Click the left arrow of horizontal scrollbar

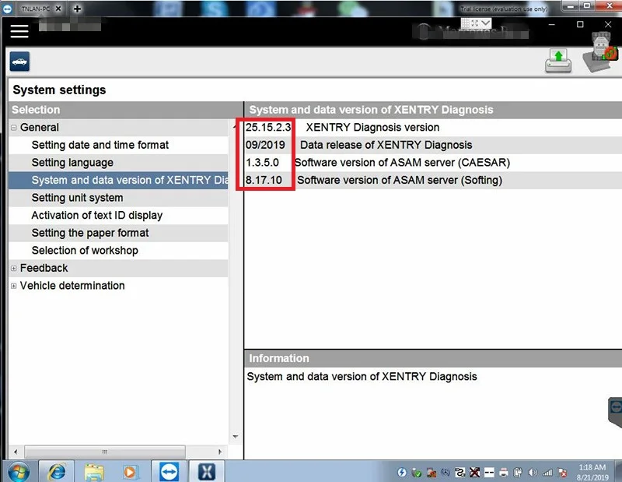coord(16,452)
